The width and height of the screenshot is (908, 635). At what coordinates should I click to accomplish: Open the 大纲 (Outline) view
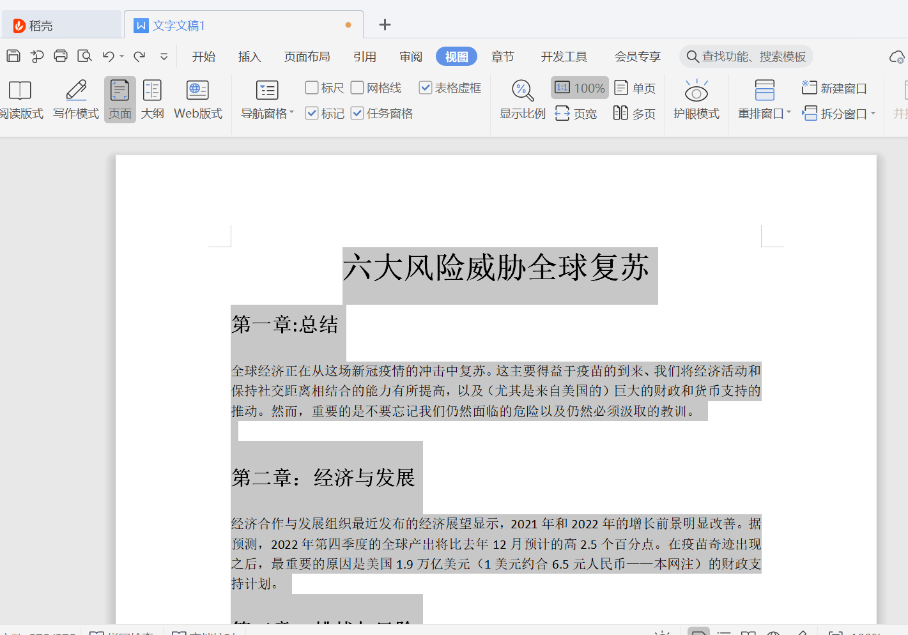(152, 99)
